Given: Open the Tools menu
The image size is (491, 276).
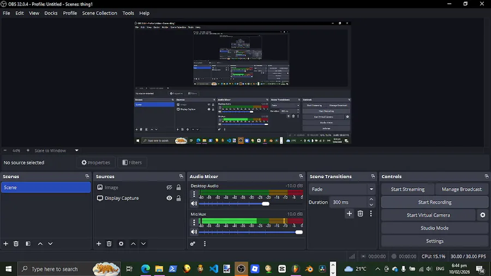Looking at the screenshot, I should click(x=128, y=13).
